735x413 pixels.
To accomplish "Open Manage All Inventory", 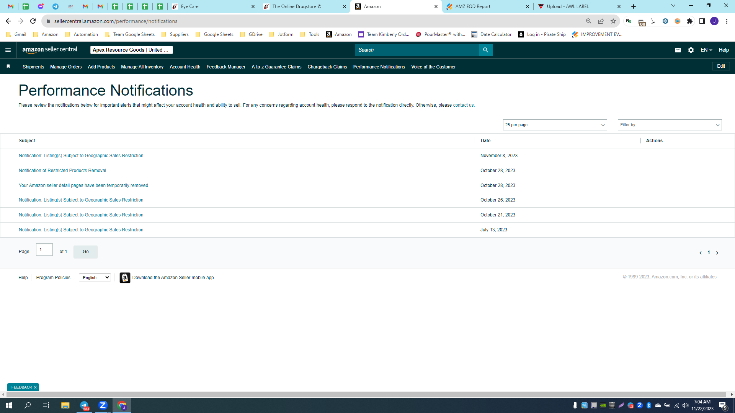I will [142, 67].
